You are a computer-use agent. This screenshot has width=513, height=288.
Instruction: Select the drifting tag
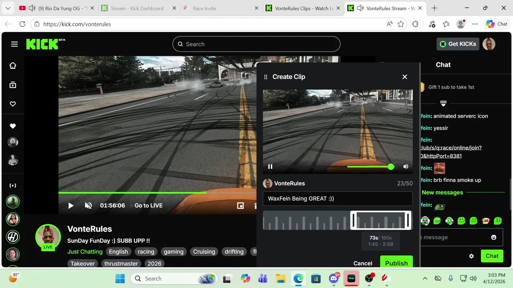click(x=234, y=252)
